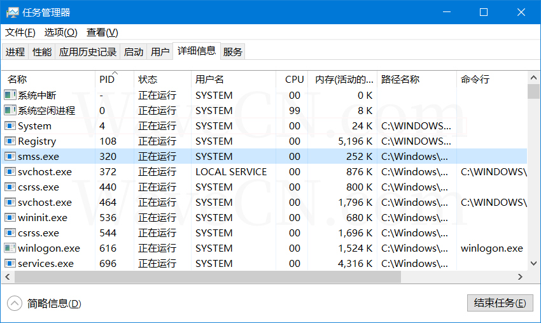Click the 简略信息(D) link text
This screenshot has width=541, height=323.
[x=54, y=304]
